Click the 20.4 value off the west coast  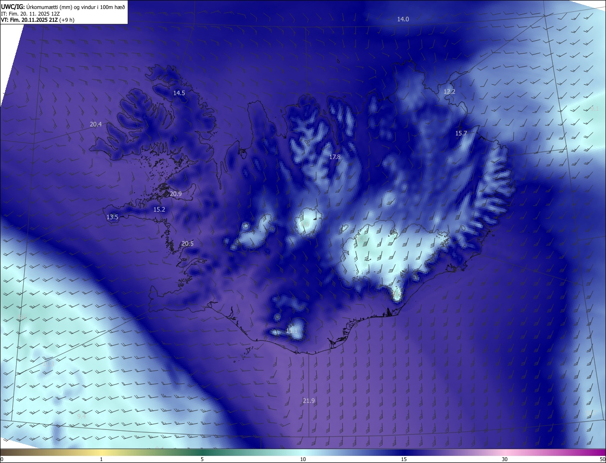pyautogui.click(x=96, y=124)
